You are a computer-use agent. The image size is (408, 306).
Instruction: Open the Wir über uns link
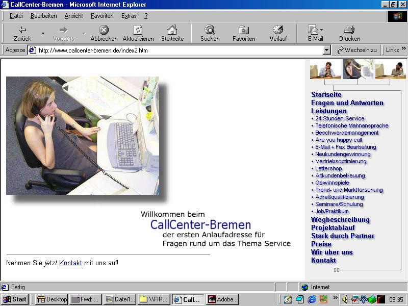pos(332,252)
